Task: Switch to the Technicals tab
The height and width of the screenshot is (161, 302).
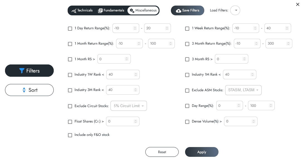Action: (82, 11)
